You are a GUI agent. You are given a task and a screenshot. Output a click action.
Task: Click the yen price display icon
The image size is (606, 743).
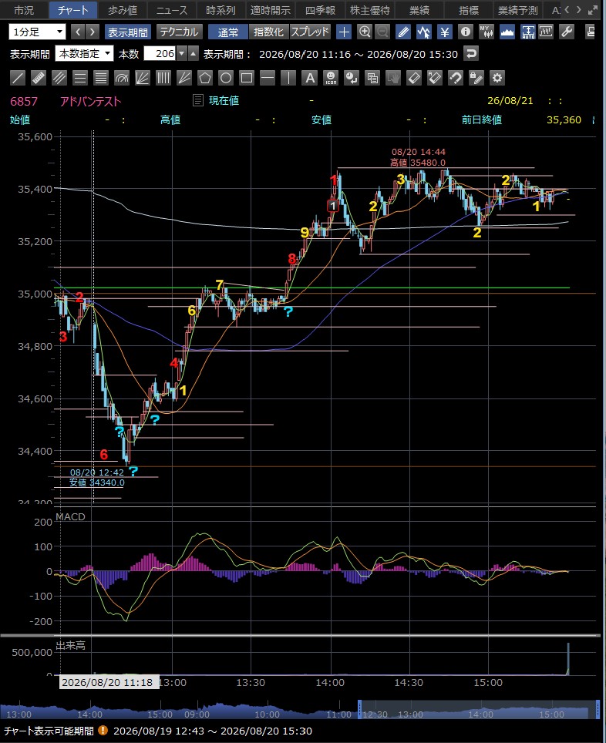pyautogui.click(x=445, y=32)
